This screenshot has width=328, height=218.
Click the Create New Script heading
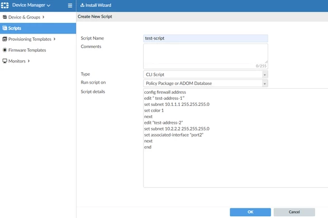click(x=95, y=17)
